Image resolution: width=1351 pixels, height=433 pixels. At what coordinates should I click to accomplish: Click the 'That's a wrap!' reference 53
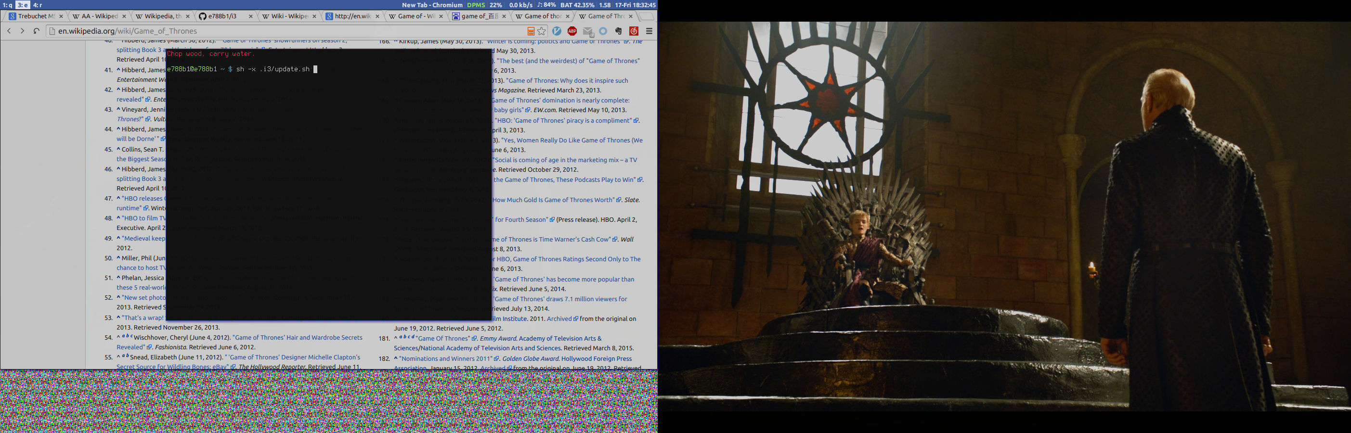point(143,318)
